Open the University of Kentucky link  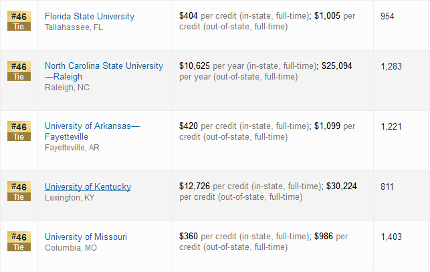point(88,186)
